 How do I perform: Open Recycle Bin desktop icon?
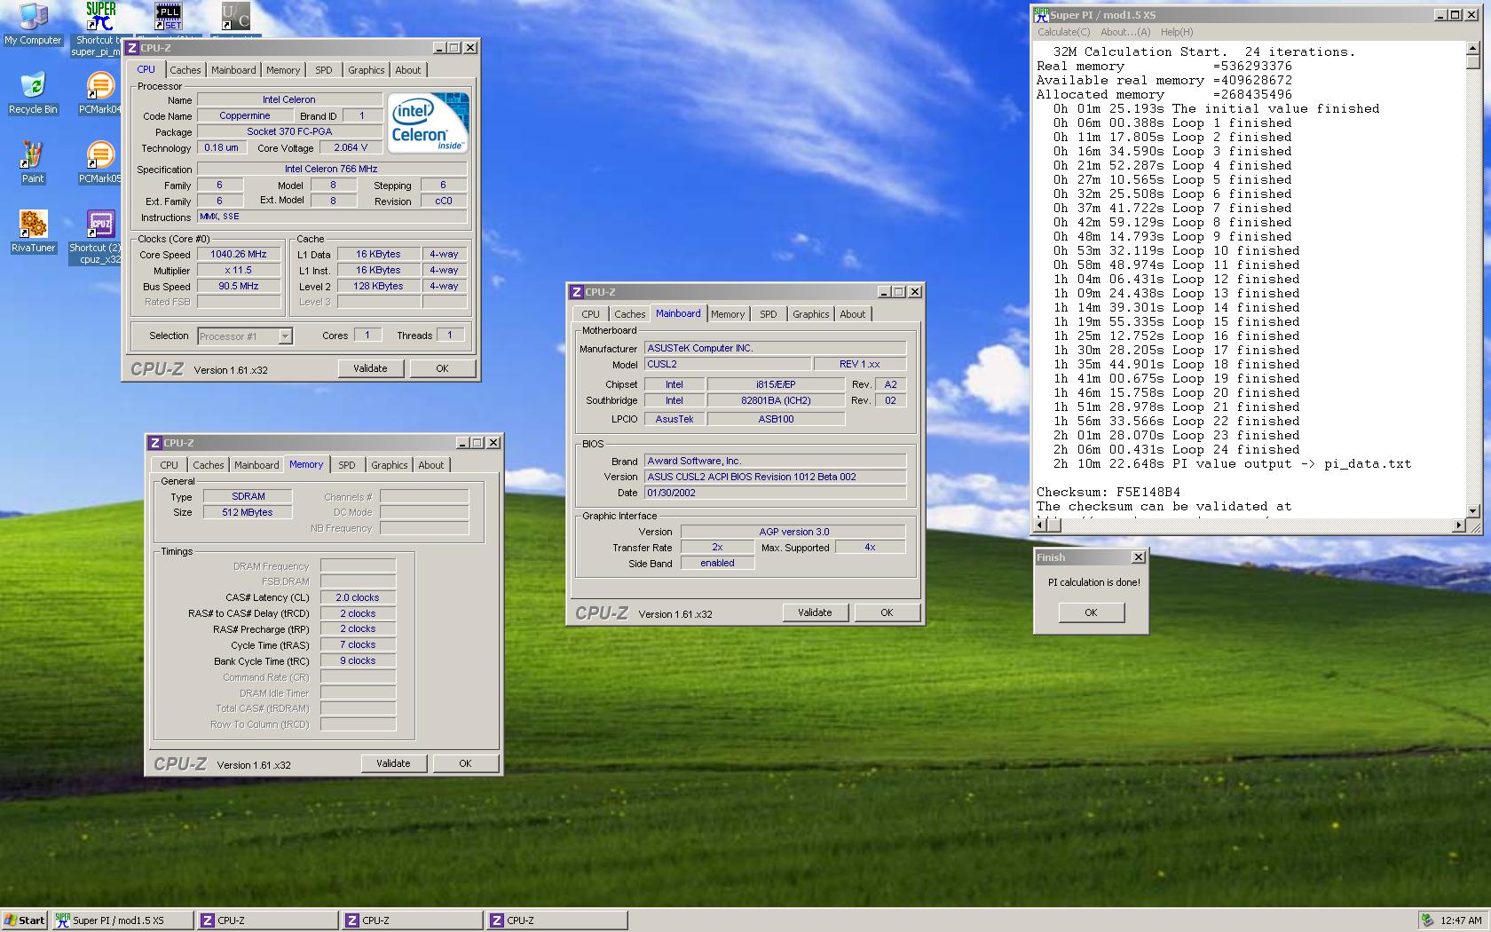tap(33, 93)
